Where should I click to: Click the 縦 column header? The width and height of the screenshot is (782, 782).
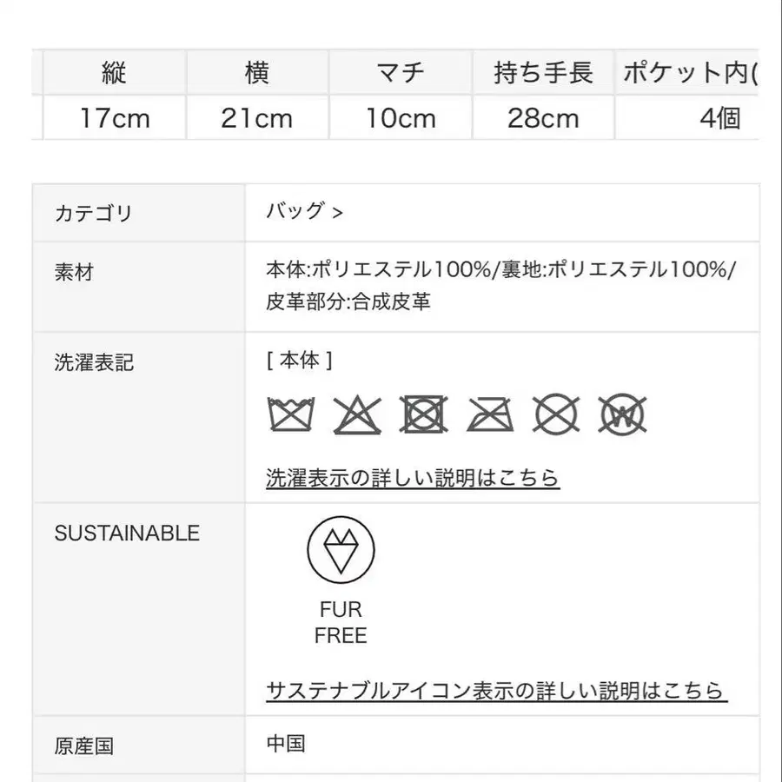(x=114, y=73)
